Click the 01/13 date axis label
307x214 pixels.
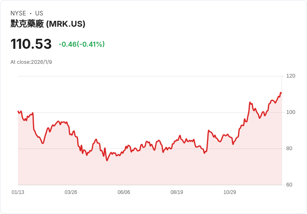(18, 192)
